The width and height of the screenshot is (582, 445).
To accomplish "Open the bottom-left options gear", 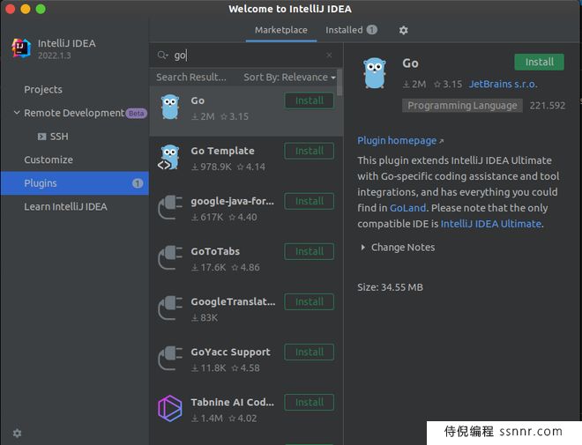I will (x=17, y=433).
